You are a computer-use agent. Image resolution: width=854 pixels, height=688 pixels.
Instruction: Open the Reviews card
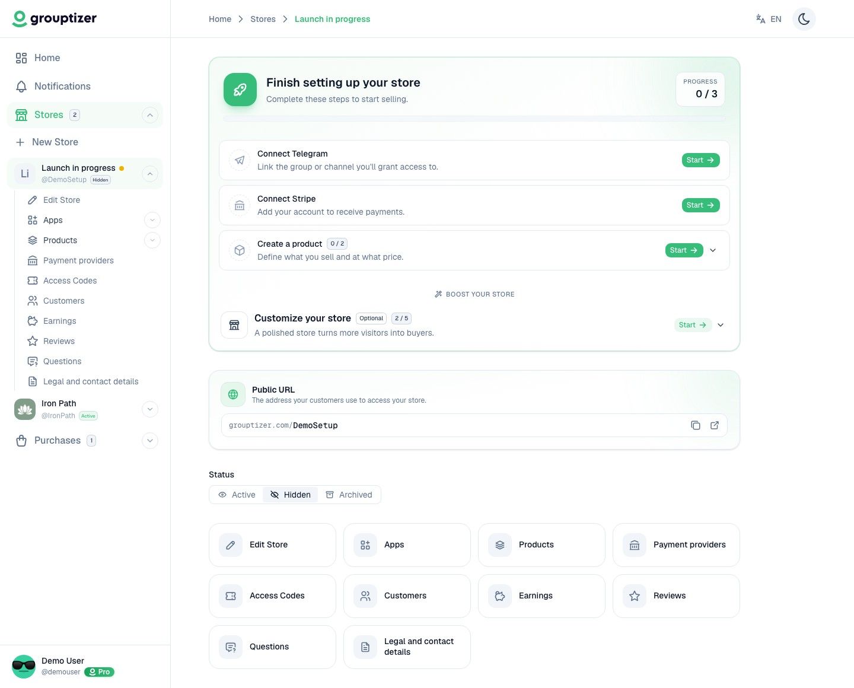coord(676,596)
